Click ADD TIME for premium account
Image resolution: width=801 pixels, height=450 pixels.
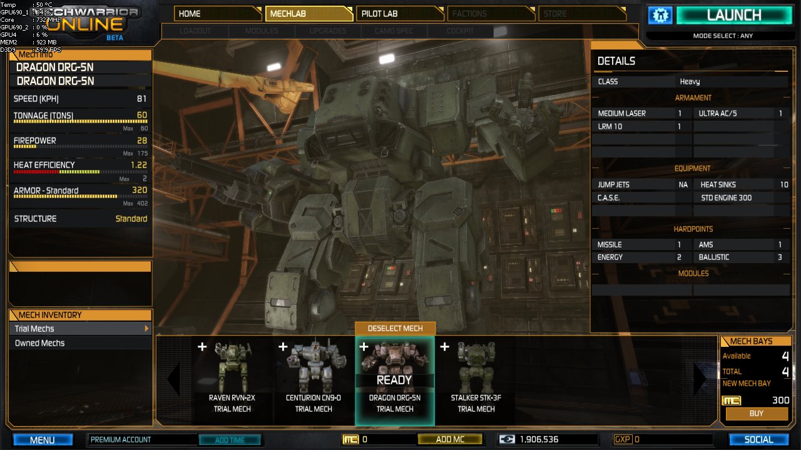[230, 440]
